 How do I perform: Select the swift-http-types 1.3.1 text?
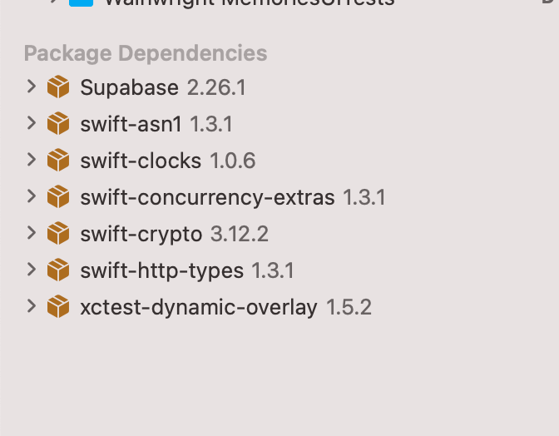187,271
